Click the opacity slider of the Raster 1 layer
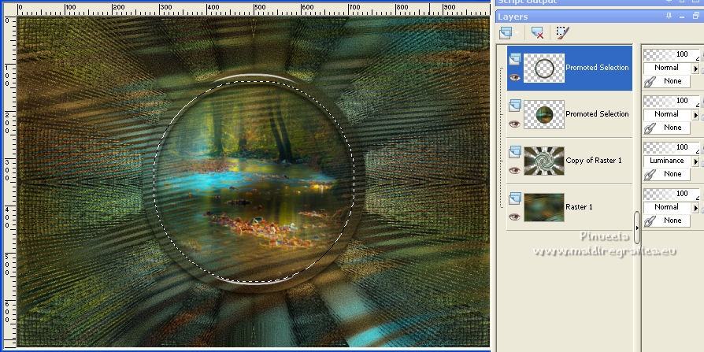 [671, 195]
